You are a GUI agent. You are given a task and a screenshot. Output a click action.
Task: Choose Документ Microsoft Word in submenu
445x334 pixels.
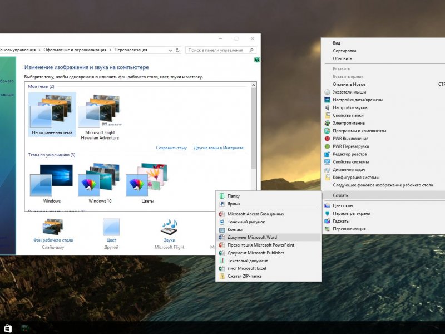coord(269,237)
